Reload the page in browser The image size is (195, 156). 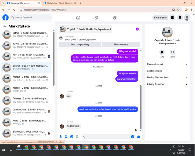click(x=14, y=10)
